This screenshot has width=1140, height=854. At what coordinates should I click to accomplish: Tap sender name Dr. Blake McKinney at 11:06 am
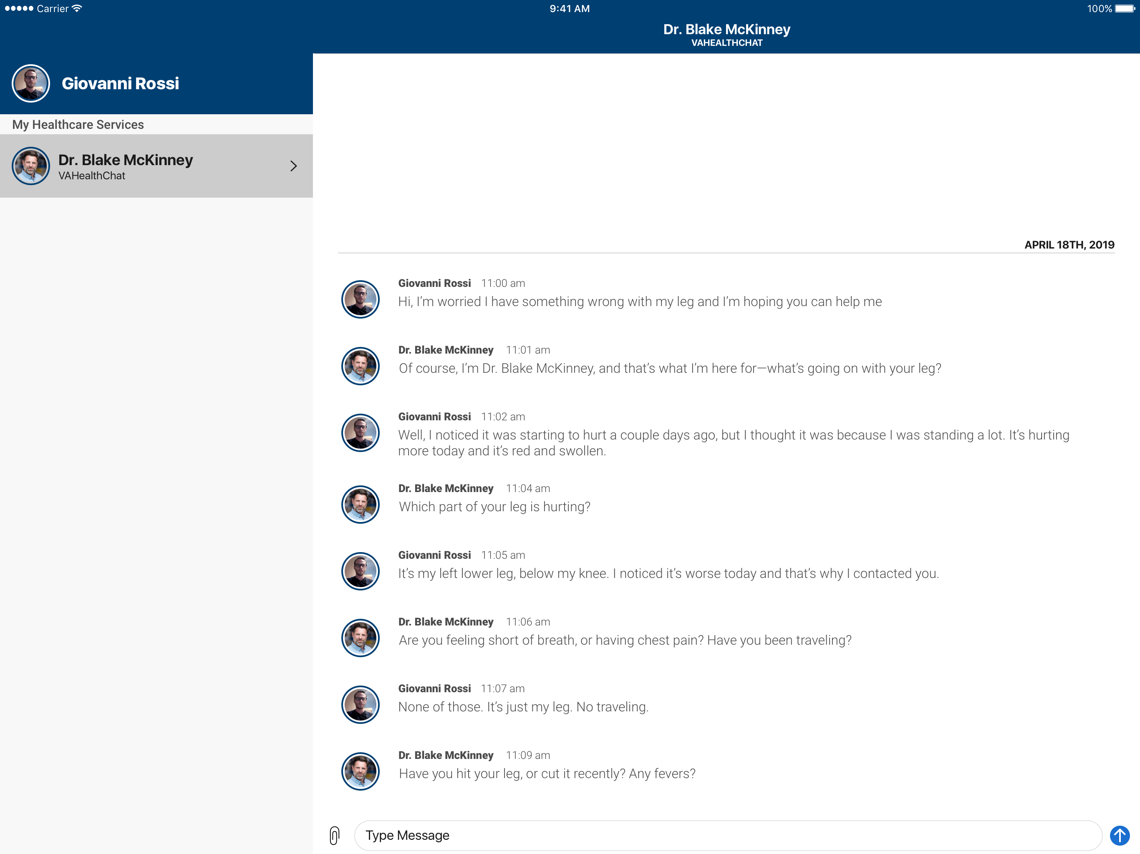pyautogui.click(x=446, y=622)
